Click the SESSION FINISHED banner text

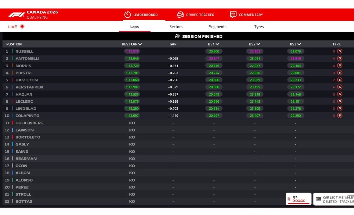(x=202, y=37)
